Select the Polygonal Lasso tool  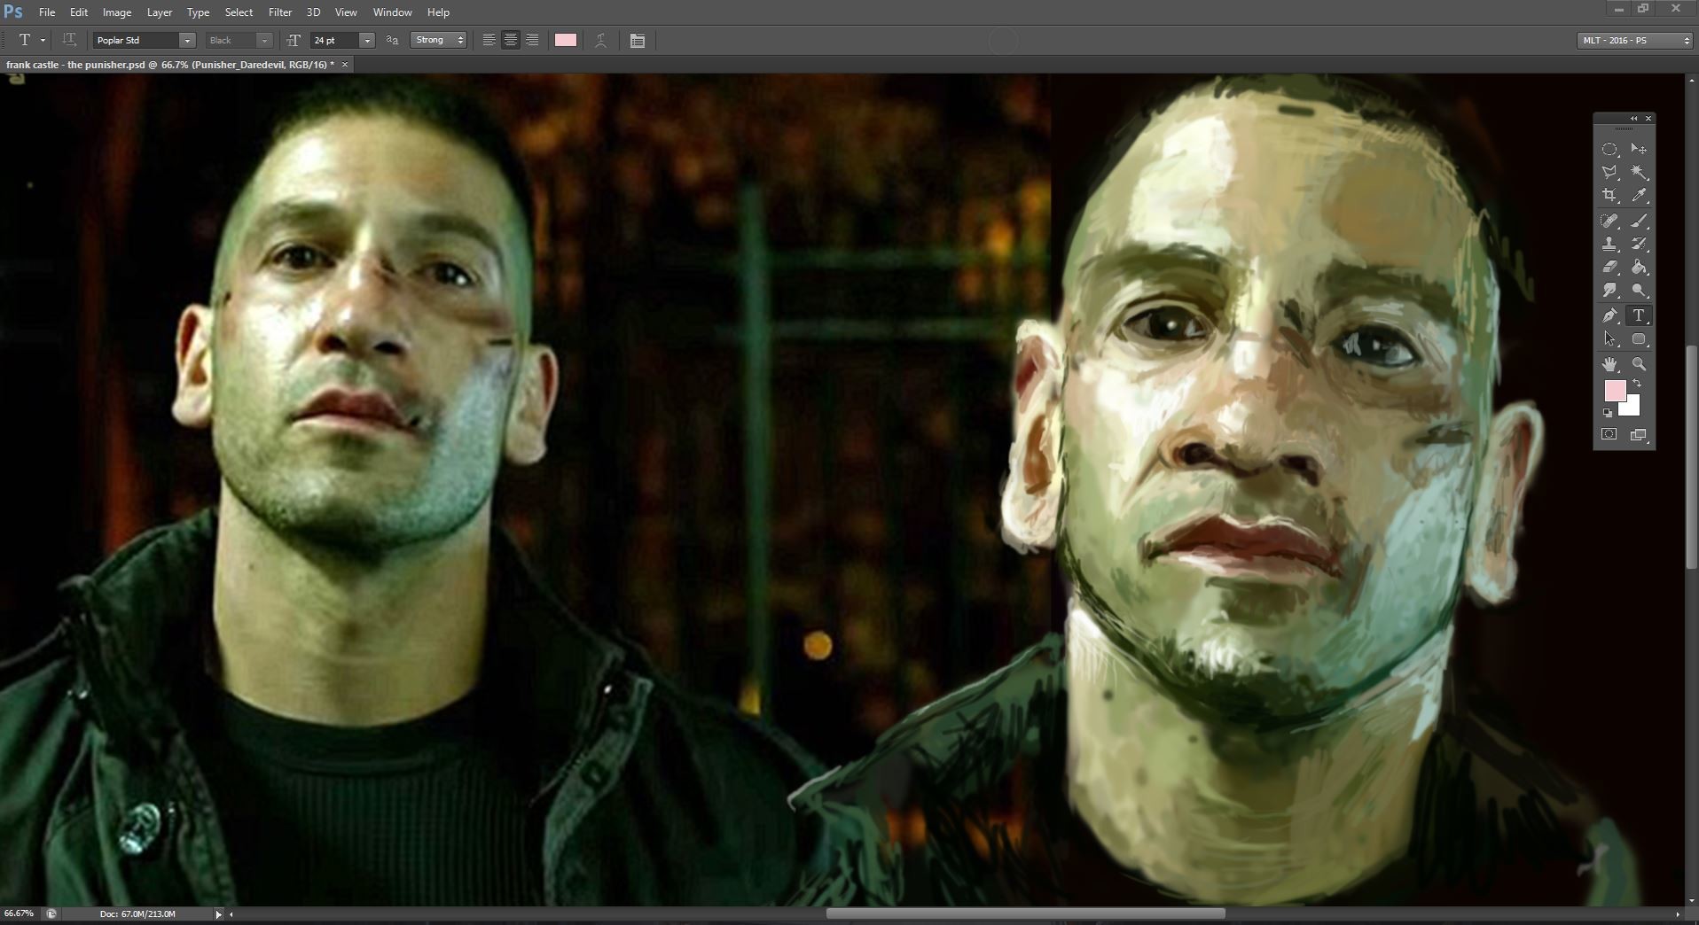tap(1609, 173)
